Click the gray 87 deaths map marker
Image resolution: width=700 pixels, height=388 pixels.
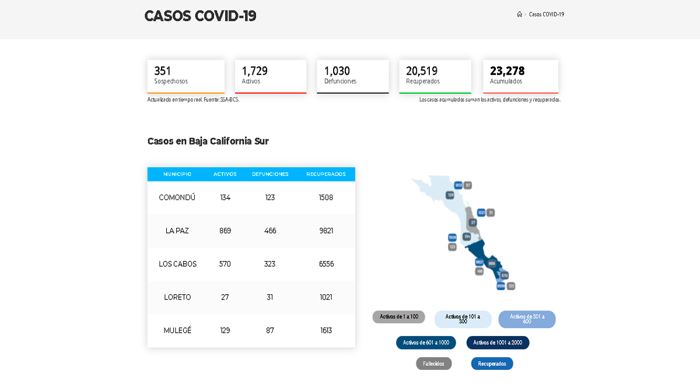tap(468, 185)
